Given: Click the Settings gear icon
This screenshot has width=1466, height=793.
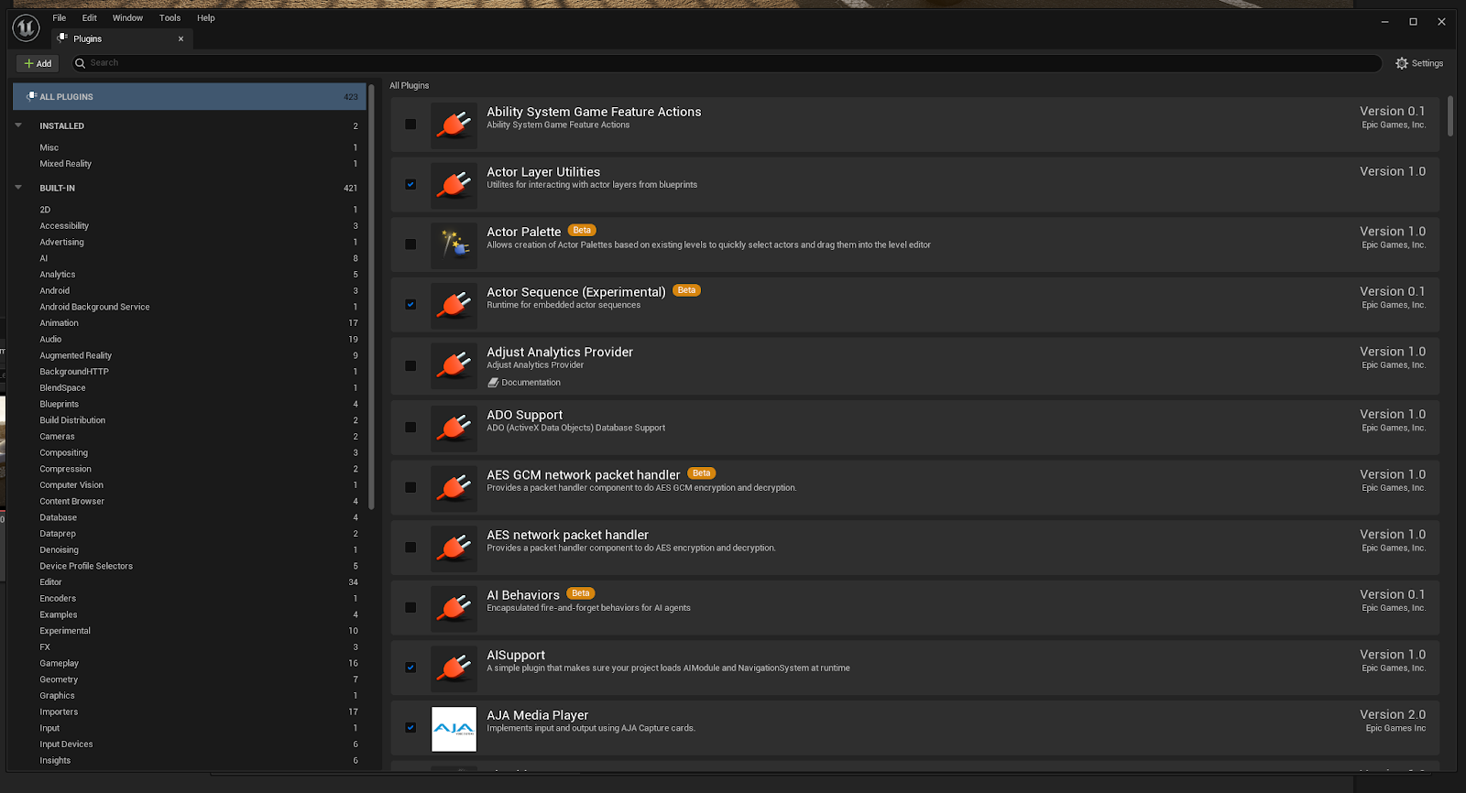Looking at the screenshot, I should (1401, 63).
